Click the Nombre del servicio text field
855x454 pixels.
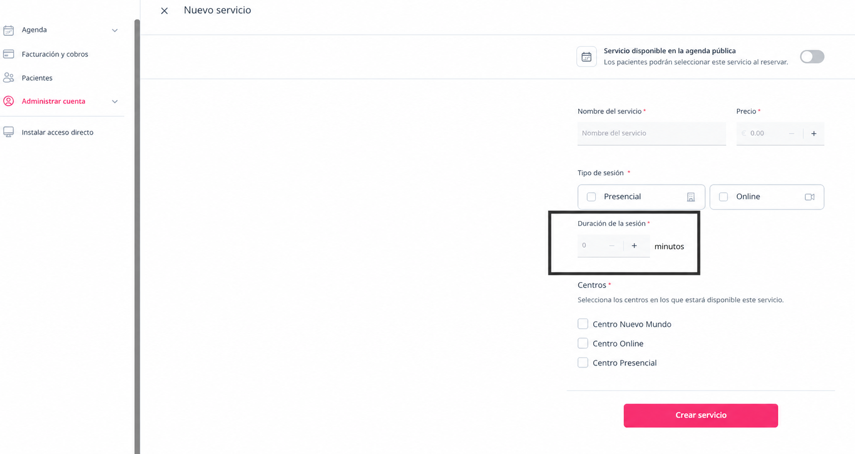tap(651, 133)
